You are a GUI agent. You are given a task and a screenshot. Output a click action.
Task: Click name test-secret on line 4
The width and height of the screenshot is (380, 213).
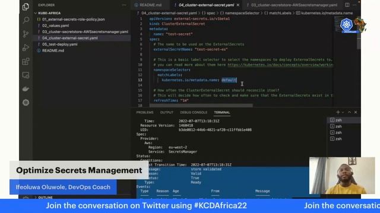click(x=179, y=34)
